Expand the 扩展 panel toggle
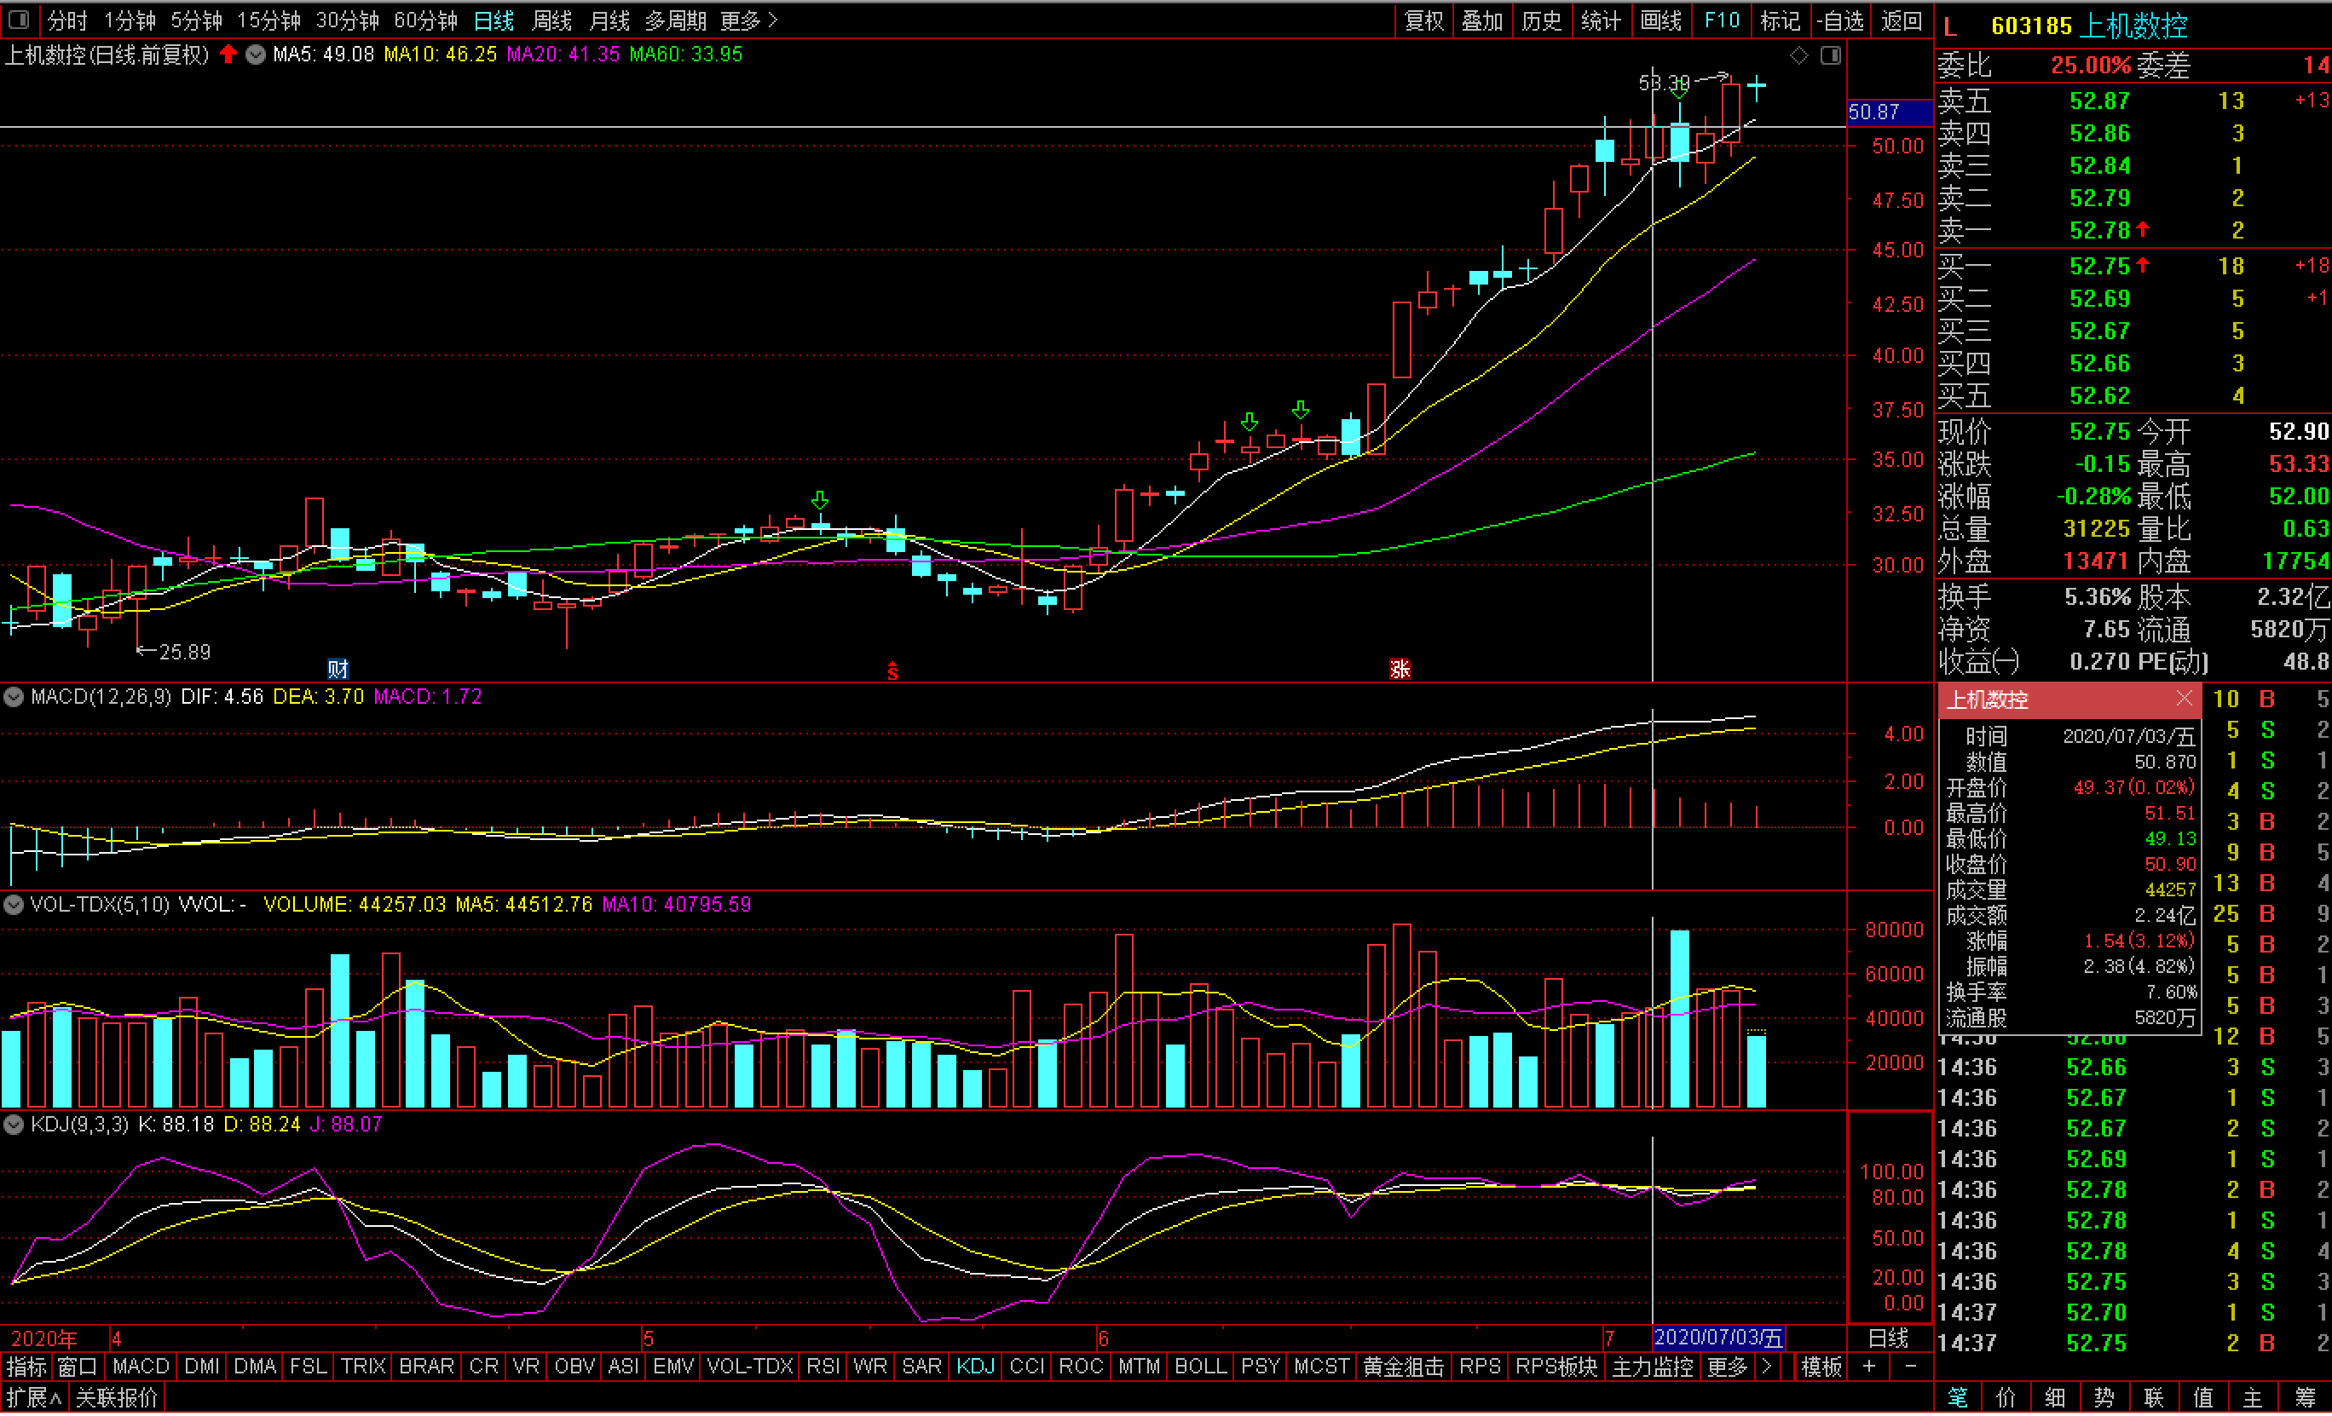2332x1416 pixels. pyautogui.click(x=34, y=1397)
